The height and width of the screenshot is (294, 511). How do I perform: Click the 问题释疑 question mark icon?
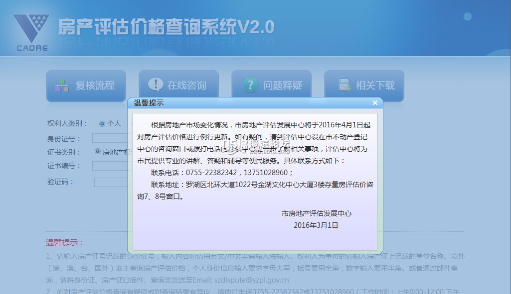point(250,85)
